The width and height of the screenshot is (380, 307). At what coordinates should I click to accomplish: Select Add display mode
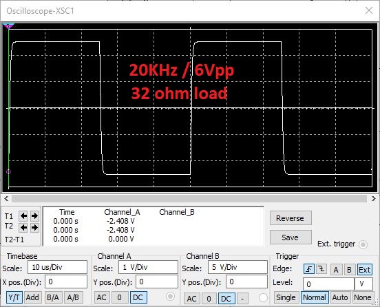(x=32, y=297)
